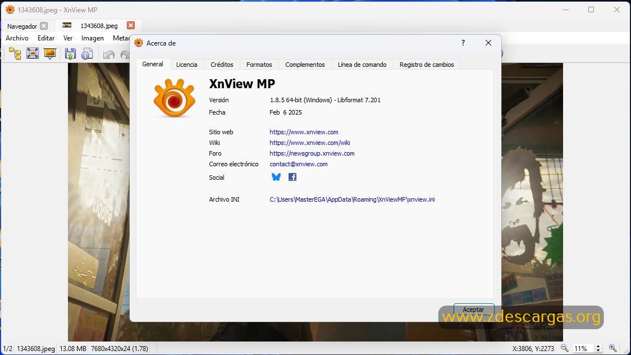Switch to the Créditos tab
The width and height of the screenshot is (631, 355).
[x=222, y=65]
